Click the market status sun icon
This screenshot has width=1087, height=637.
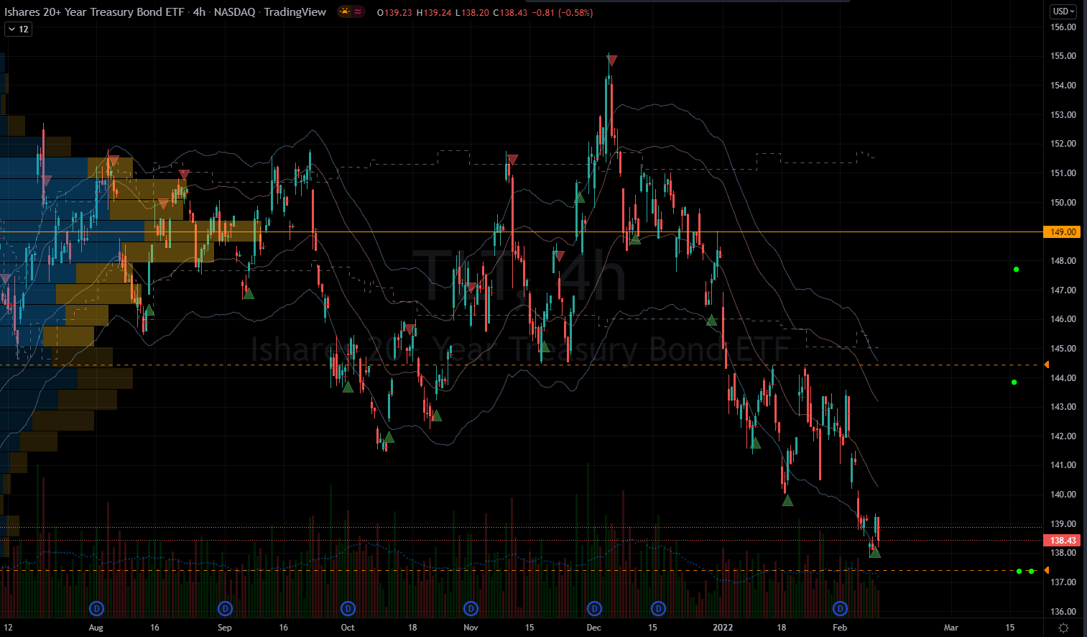(x=345, y=12)
